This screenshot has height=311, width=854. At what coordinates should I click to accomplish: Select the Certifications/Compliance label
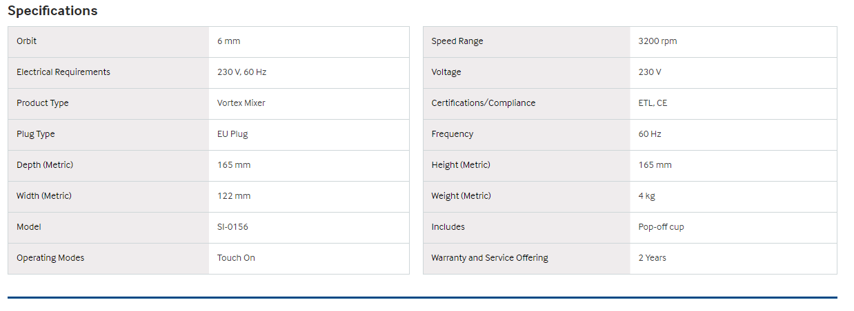pyautogui.click(x=483, y=103)
